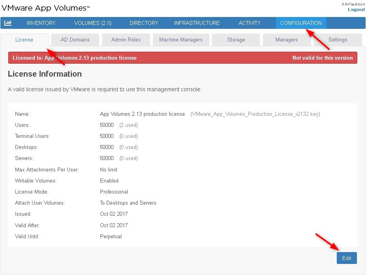Open the Managers tab

point(287,40)
